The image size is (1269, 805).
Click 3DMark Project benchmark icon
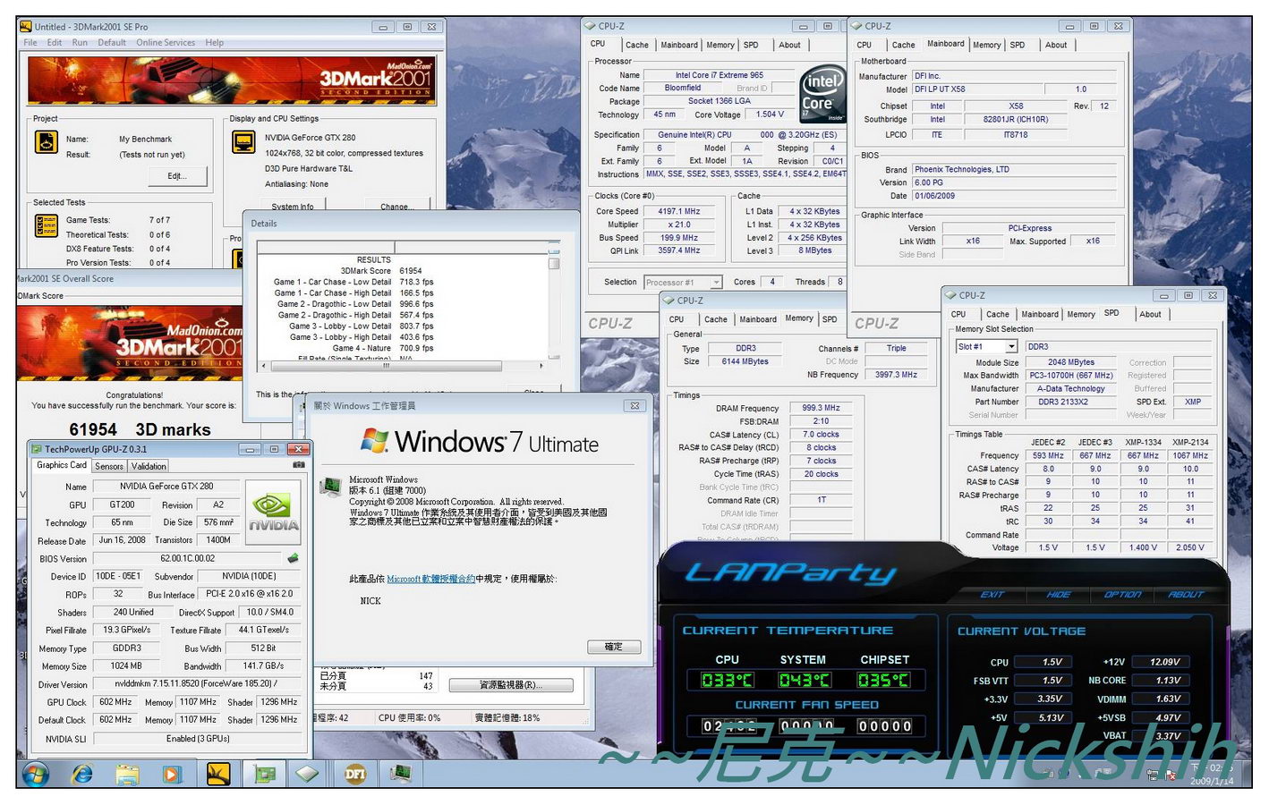(x=46, y=141)
